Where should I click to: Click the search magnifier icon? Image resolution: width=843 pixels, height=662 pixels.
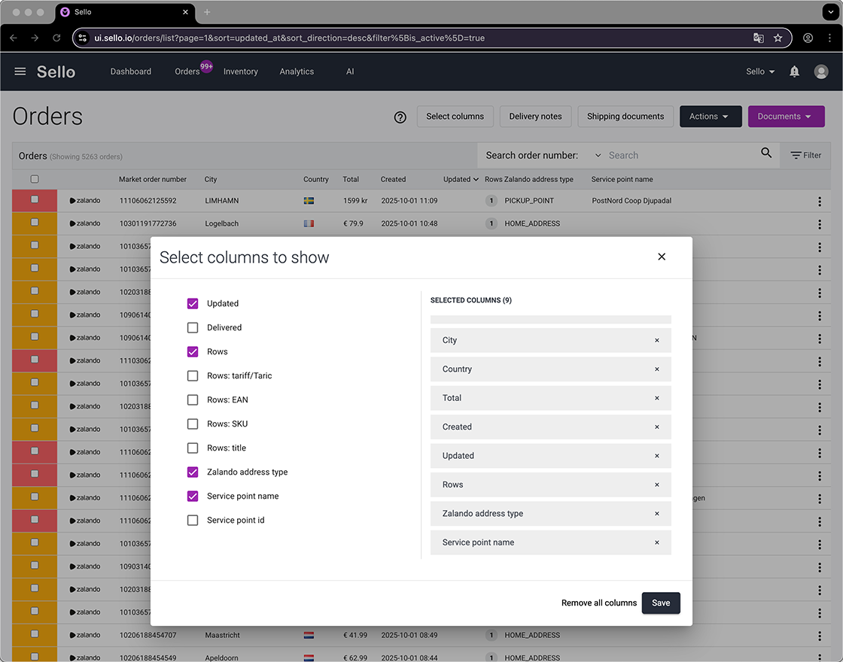[766, 153]
